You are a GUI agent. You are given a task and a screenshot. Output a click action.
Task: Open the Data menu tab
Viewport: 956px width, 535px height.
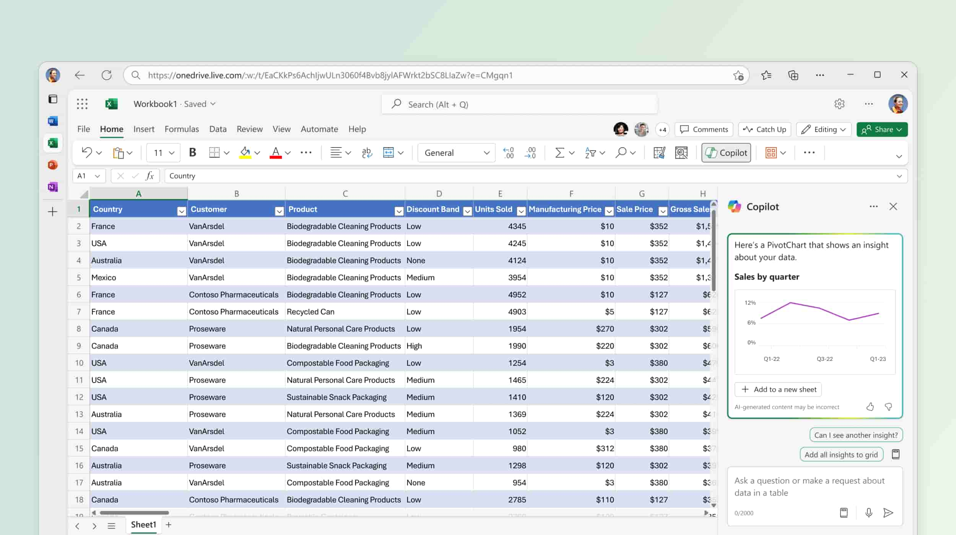pyautogui.click(x=217, y=129)
